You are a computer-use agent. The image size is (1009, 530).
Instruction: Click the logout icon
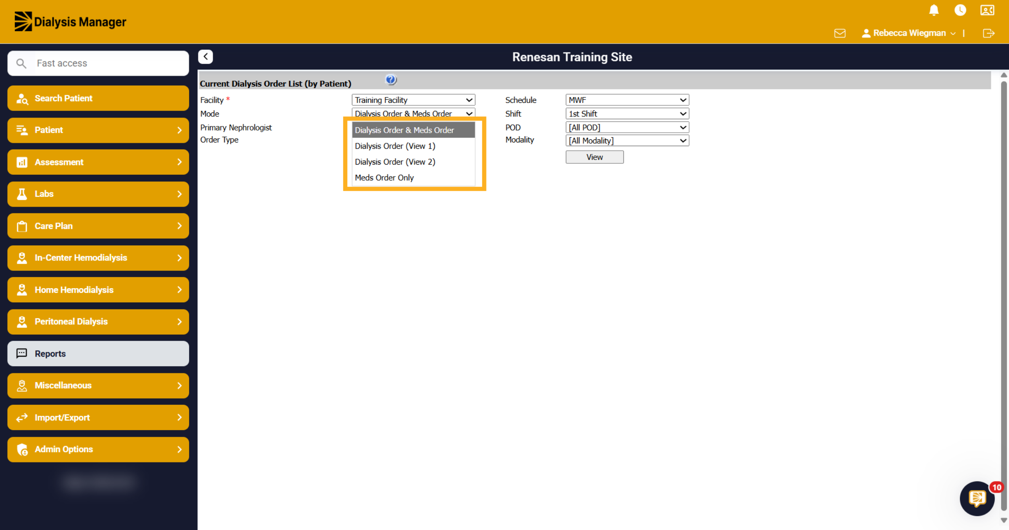coord(989,33)
